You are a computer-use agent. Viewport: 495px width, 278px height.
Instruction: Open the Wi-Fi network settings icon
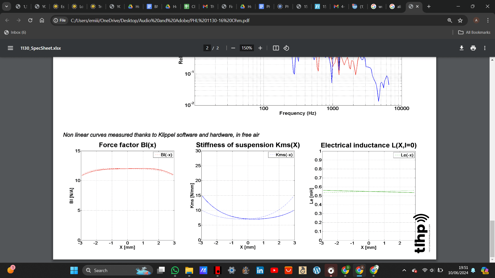[425, 270]
